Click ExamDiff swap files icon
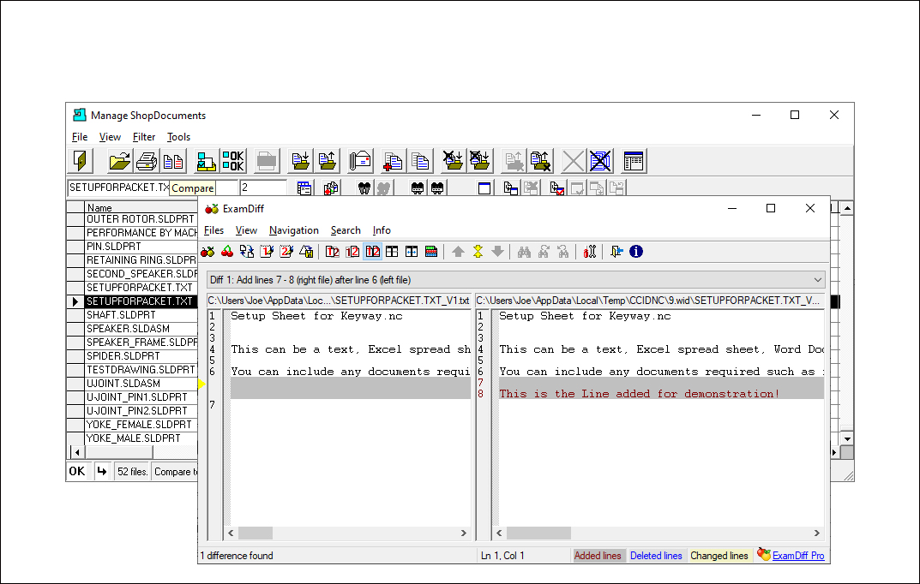This screenshot has height=584, width=920. tap(247, 251)
